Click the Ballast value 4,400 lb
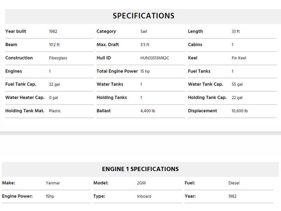Viewport: 281px width, 211px height. [148, 111]
